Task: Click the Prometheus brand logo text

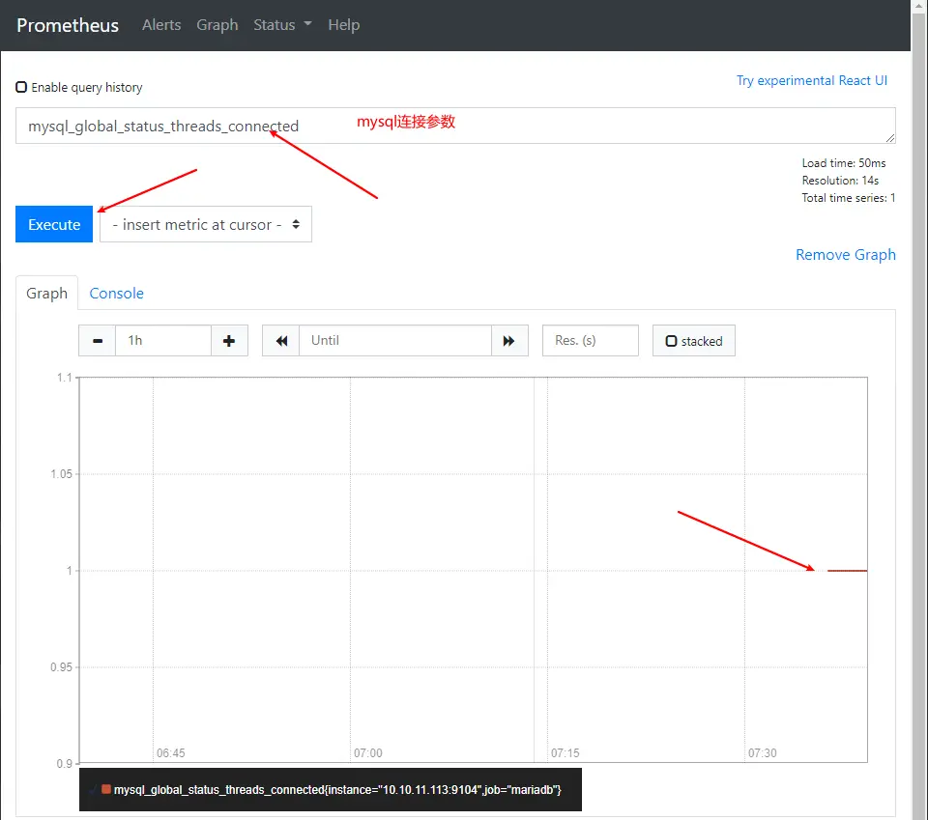Action: point(68,25)
